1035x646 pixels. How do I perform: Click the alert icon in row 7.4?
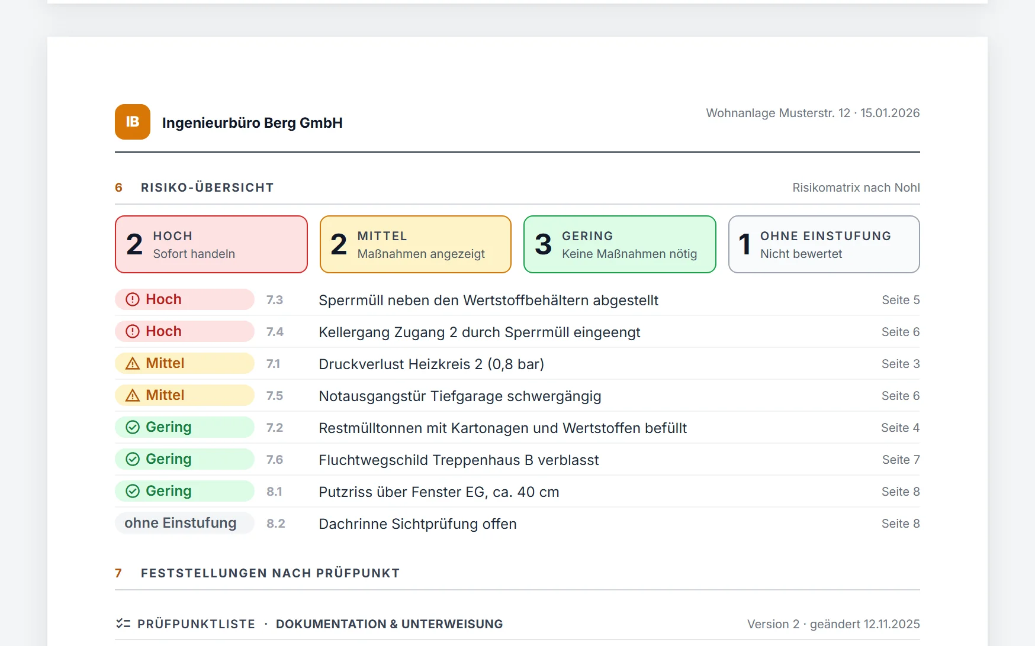[133, 331]
